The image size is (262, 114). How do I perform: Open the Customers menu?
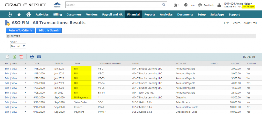click(x=74, y=15)
